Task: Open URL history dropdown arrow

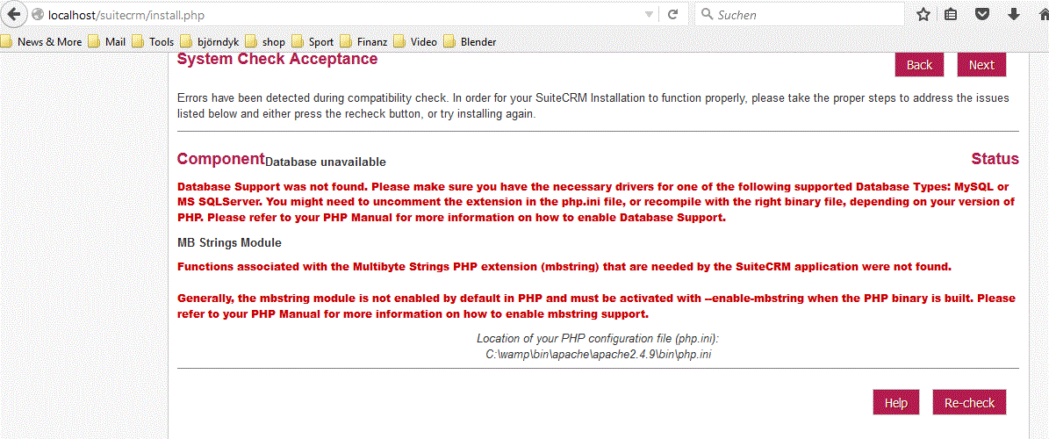Action: 648,14
